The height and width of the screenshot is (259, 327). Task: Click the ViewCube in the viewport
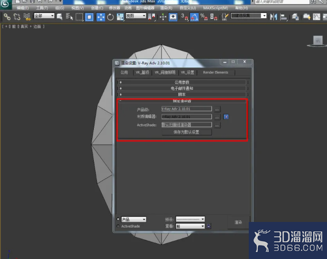(x=318, y=41)
